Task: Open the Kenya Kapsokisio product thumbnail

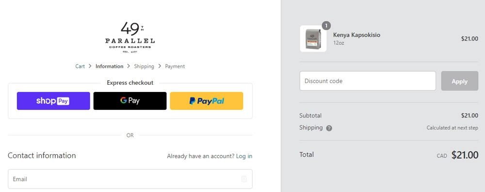Action: click(313, 39)
